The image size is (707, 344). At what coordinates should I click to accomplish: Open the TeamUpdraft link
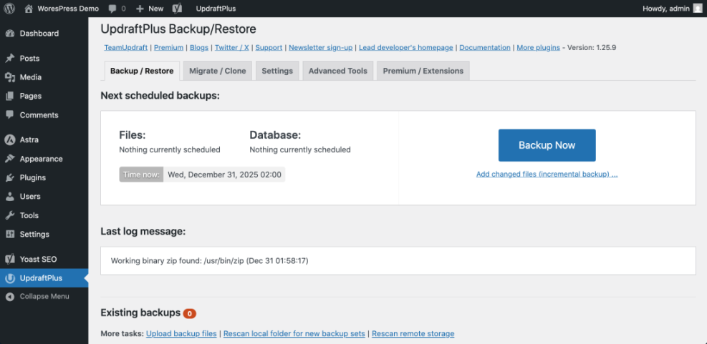click(126, 47)
